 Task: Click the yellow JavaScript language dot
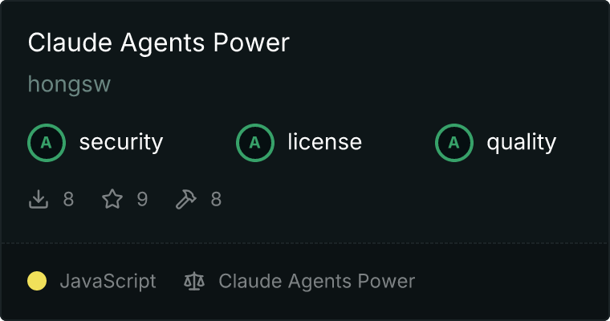click(x=37, y=282)
